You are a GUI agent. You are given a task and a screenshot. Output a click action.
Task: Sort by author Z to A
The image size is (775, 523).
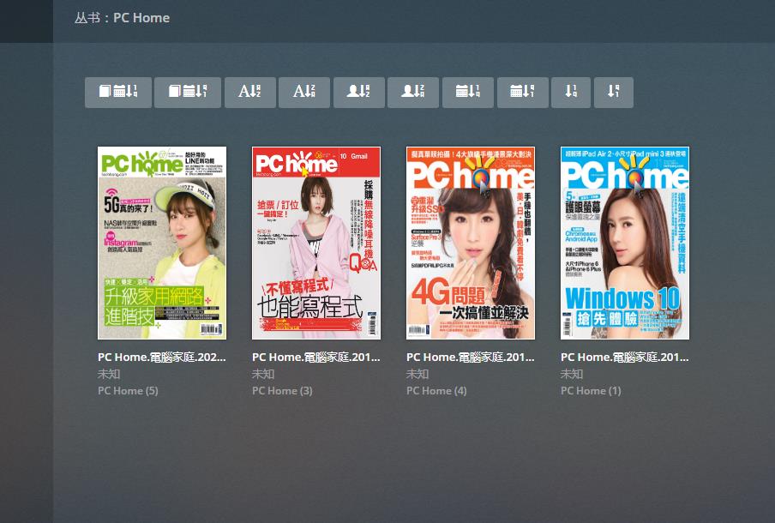[x=413, y=93]
